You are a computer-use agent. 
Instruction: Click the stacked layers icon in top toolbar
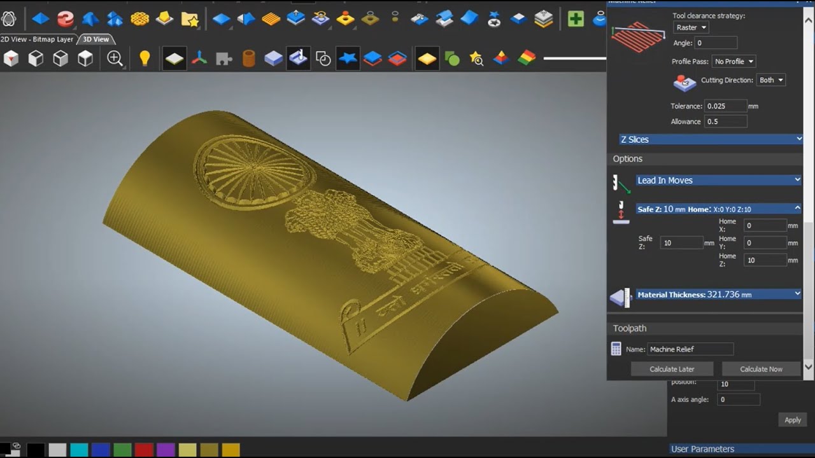(544, 19)
